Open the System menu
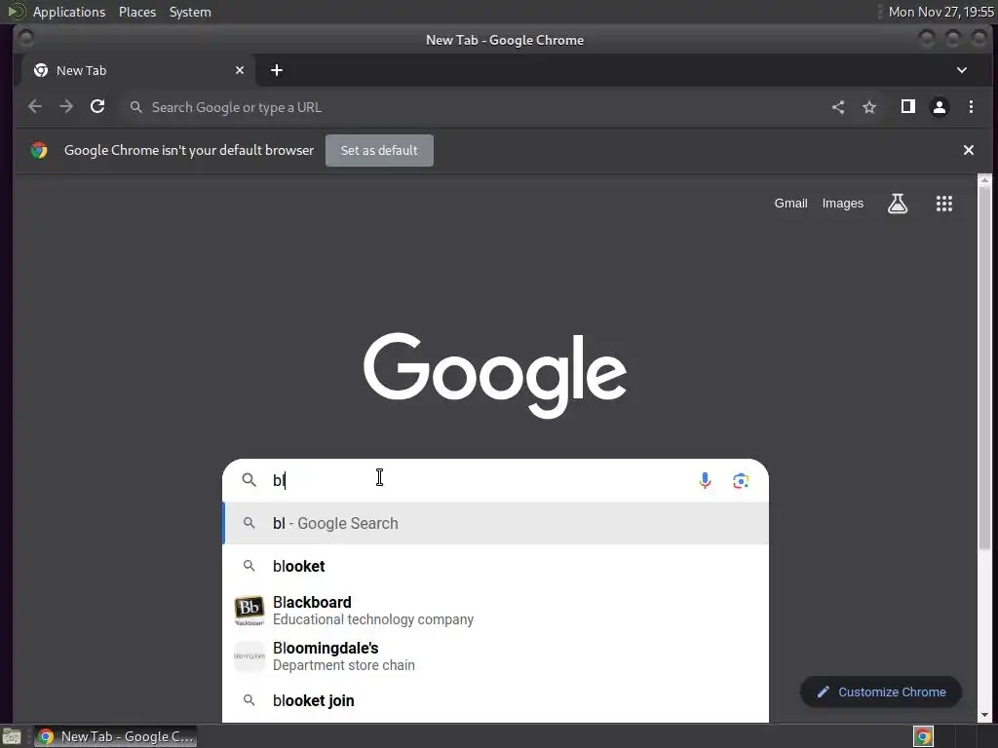This screenshot has width=998, height=748. 190,12
